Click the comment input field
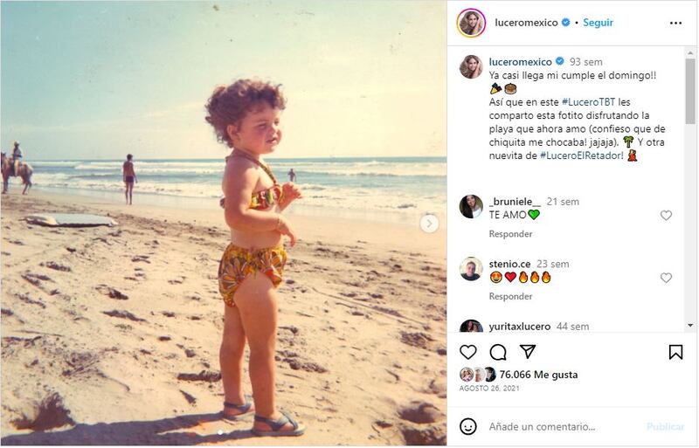Image resolution: width=699 pixels, height=448 pixels. coord(559,426)
